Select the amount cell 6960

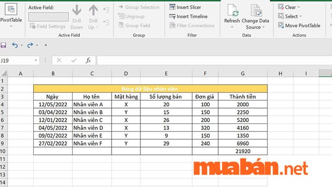[243, 143]
